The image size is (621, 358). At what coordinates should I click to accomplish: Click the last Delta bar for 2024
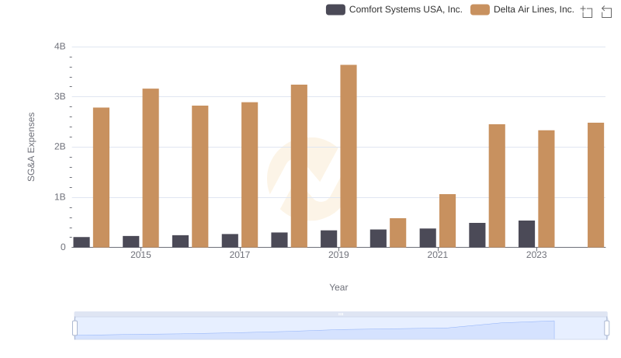(x=596, y=185)
